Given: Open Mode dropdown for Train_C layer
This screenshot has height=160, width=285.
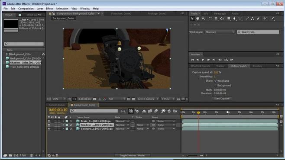Looking at the screenshot, I should [x=122, y=121].
